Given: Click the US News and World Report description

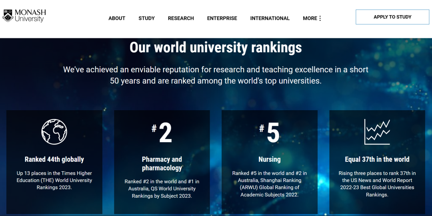Looking at the screenshot, I should pyautogui.click(x=377, y=184).
